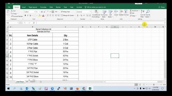The height and width of the screenshot is (96, 172).
Task: Click the Delete cells icon
Action: 121,12
